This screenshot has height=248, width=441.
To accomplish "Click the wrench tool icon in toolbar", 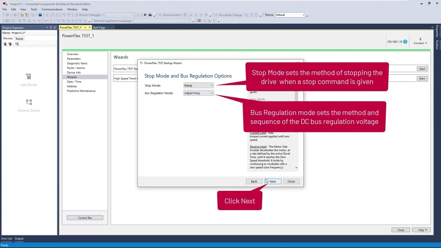I will [x=145, y=15].
